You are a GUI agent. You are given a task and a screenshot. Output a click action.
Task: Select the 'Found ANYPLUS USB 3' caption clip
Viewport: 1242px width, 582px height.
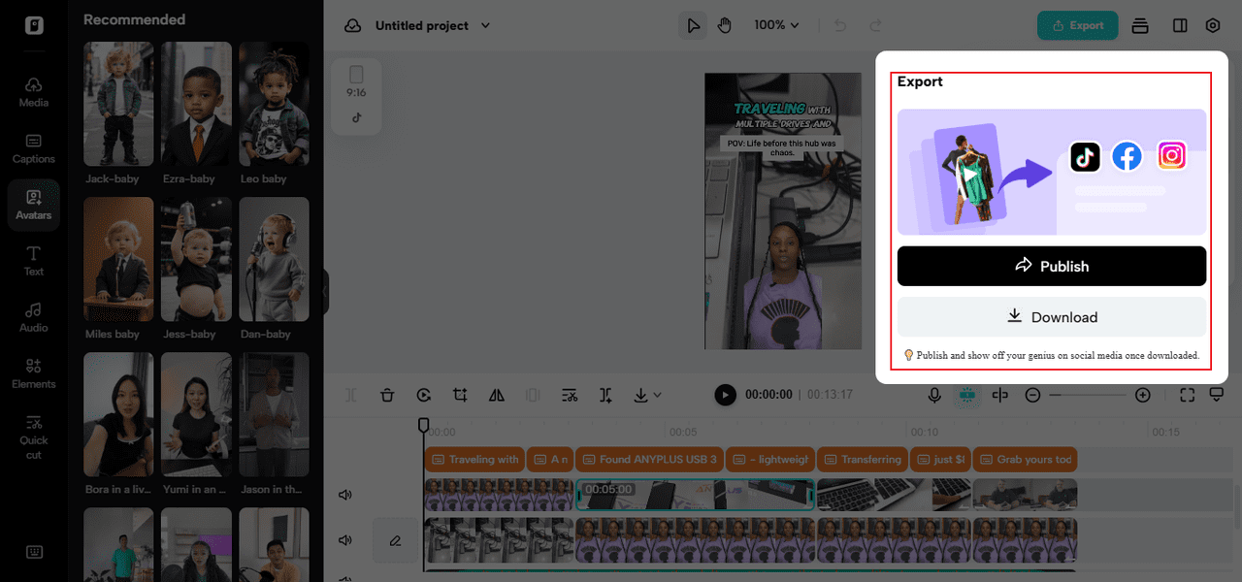[x=649, y=459]
